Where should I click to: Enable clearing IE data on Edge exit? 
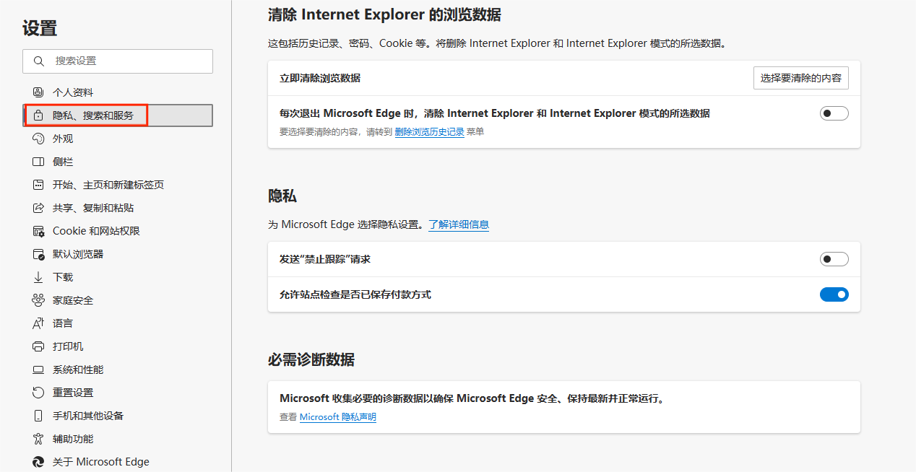click(x=834, y=113)
